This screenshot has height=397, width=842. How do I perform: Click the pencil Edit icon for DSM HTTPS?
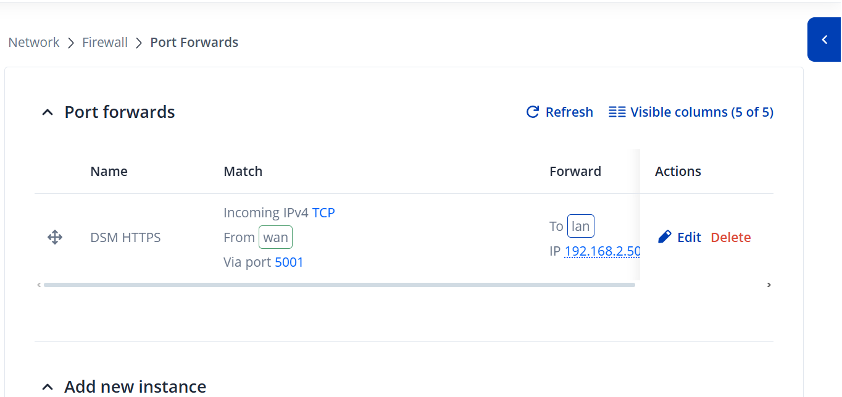coord(665,237)
